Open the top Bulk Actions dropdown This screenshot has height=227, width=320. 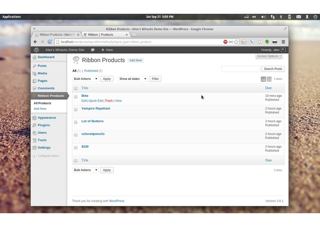(86, 79)
